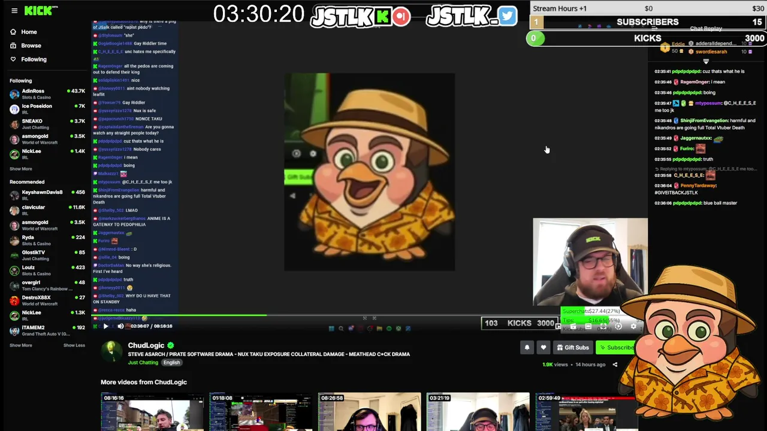Open the hamburger sidebar menu
The height and width of the screenshot is (431, 767).
tap(14, 11)
